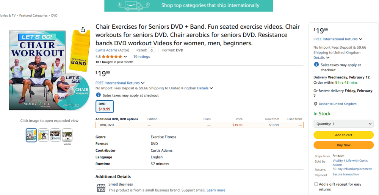Click the orange Buy Now button

[343, 145]
